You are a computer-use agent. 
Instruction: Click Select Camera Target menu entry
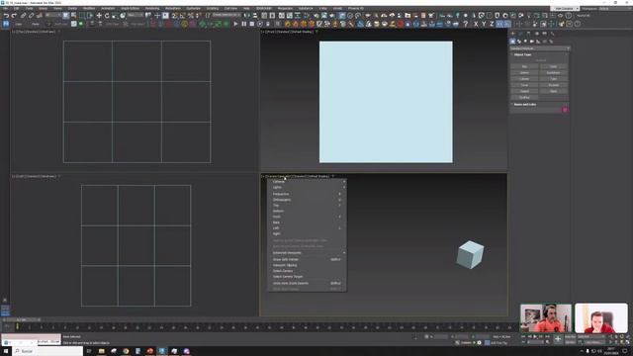pos(307,277)
